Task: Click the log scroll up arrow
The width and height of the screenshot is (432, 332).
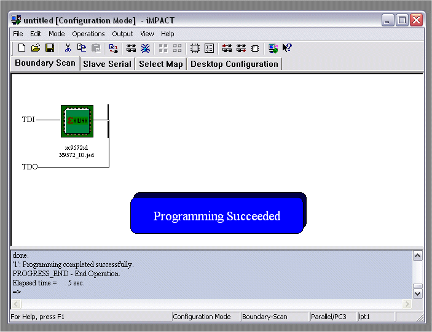Action: click(418, 256)
